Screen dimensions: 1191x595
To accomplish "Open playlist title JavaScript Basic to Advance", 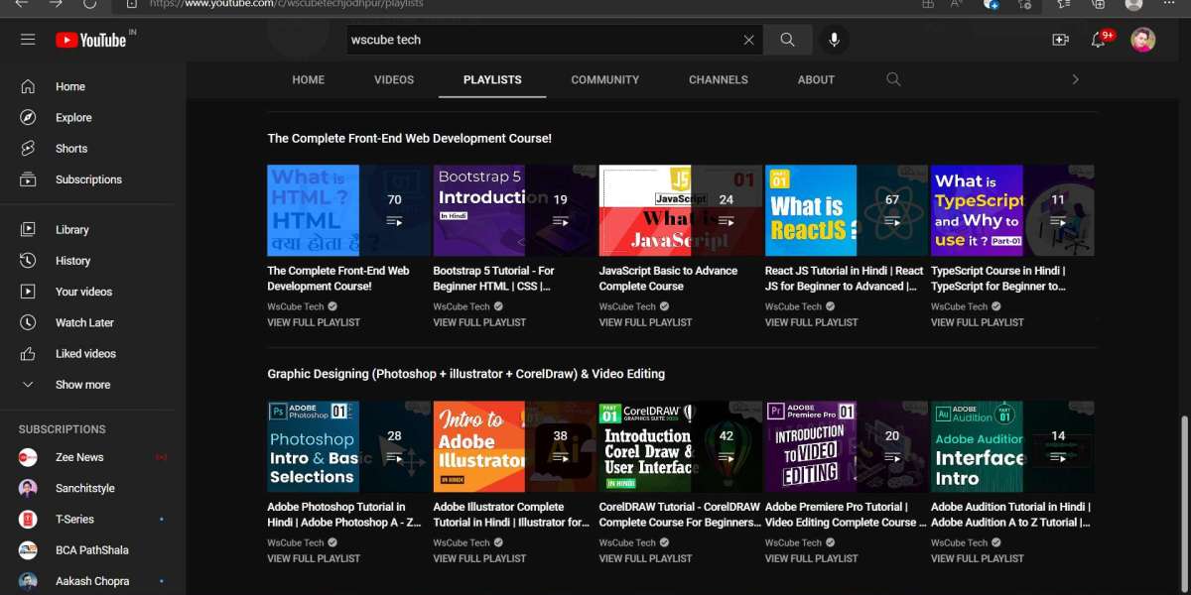I will pos(668,278).
